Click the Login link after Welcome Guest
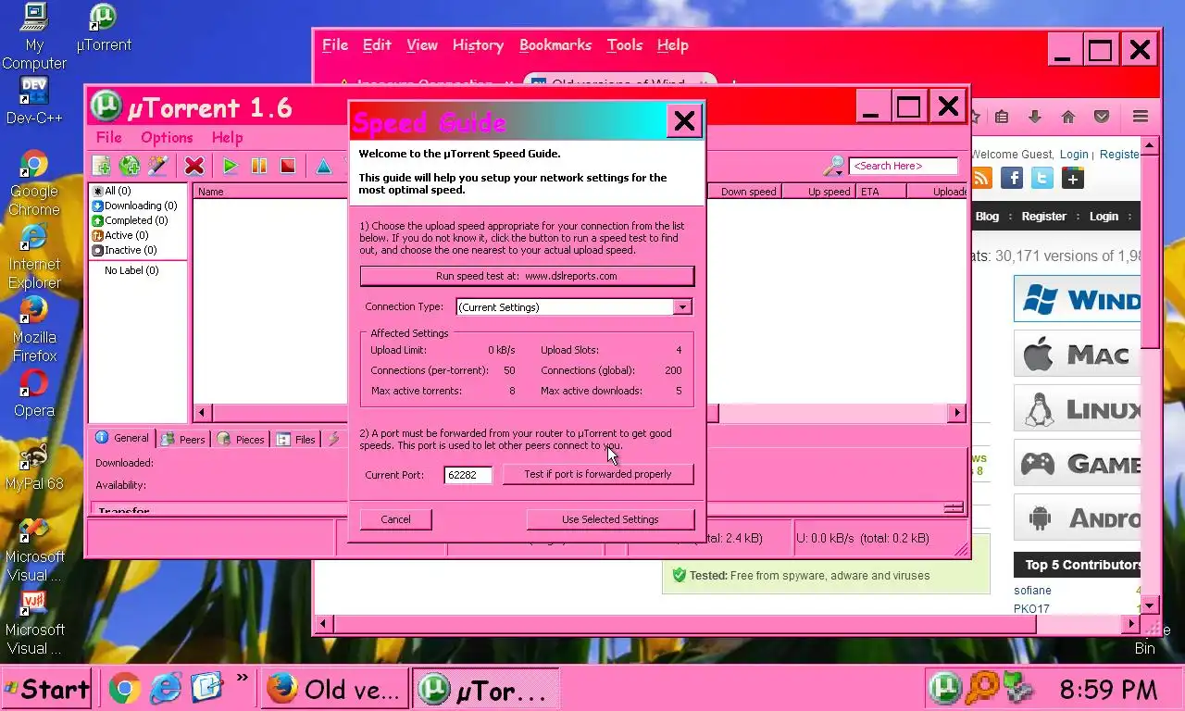This screenshot has width=1185, height=711. point(1074,155)
